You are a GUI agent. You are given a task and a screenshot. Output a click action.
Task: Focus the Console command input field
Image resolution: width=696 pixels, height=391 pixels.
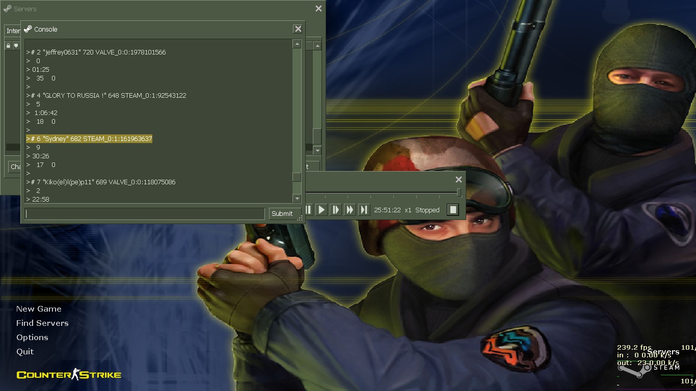pos(145,214)
